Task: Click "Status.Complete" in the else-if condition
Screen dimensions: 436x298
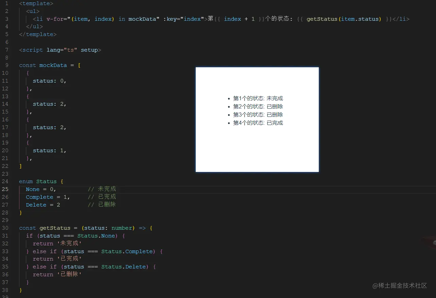Action: [127, 251]
